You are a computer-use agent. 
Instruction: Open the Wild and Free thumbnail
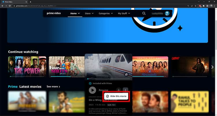150,67
